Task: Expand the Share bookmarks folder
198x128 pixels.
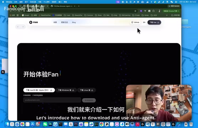Action: coord(98,15)
